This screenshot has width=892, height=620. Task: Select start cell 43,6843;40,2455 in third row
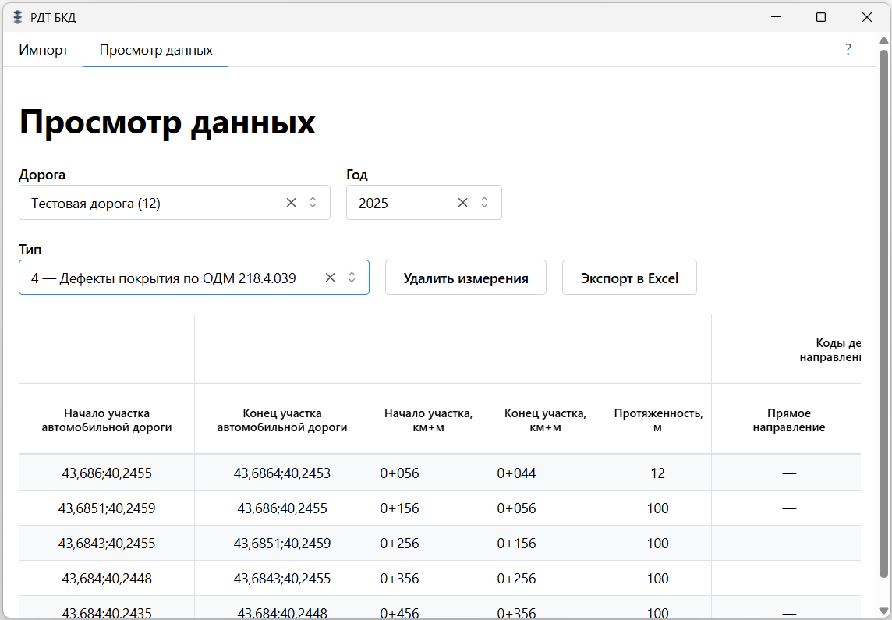(x=107, y=544)
